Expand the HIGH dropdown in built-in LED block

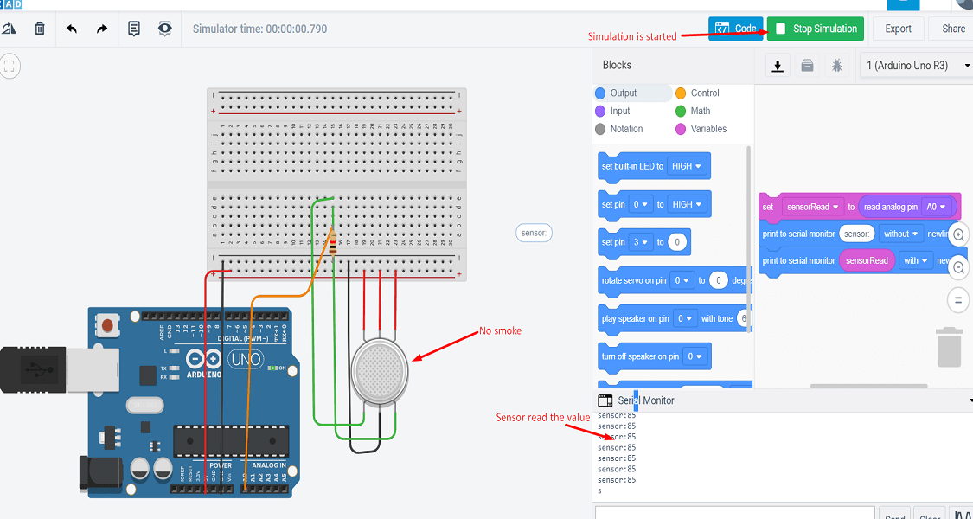687,166
